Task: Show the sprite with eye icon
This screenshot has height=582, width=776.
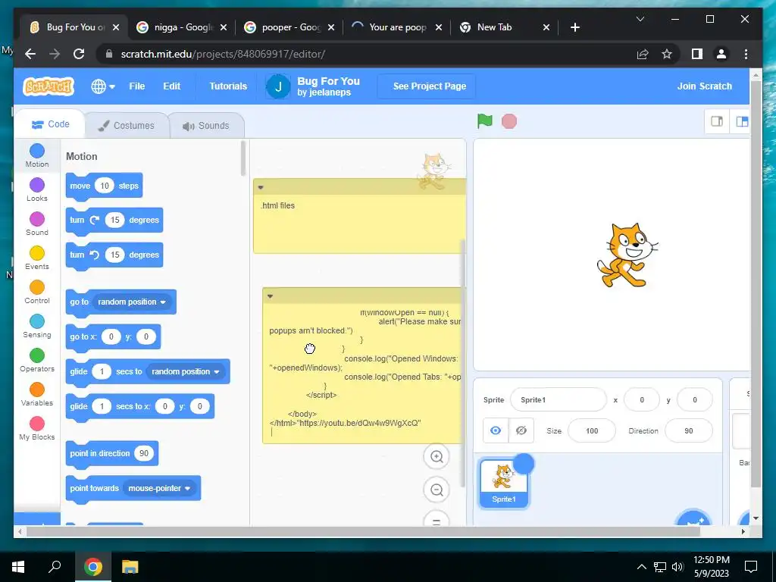Action: point(496,430)
